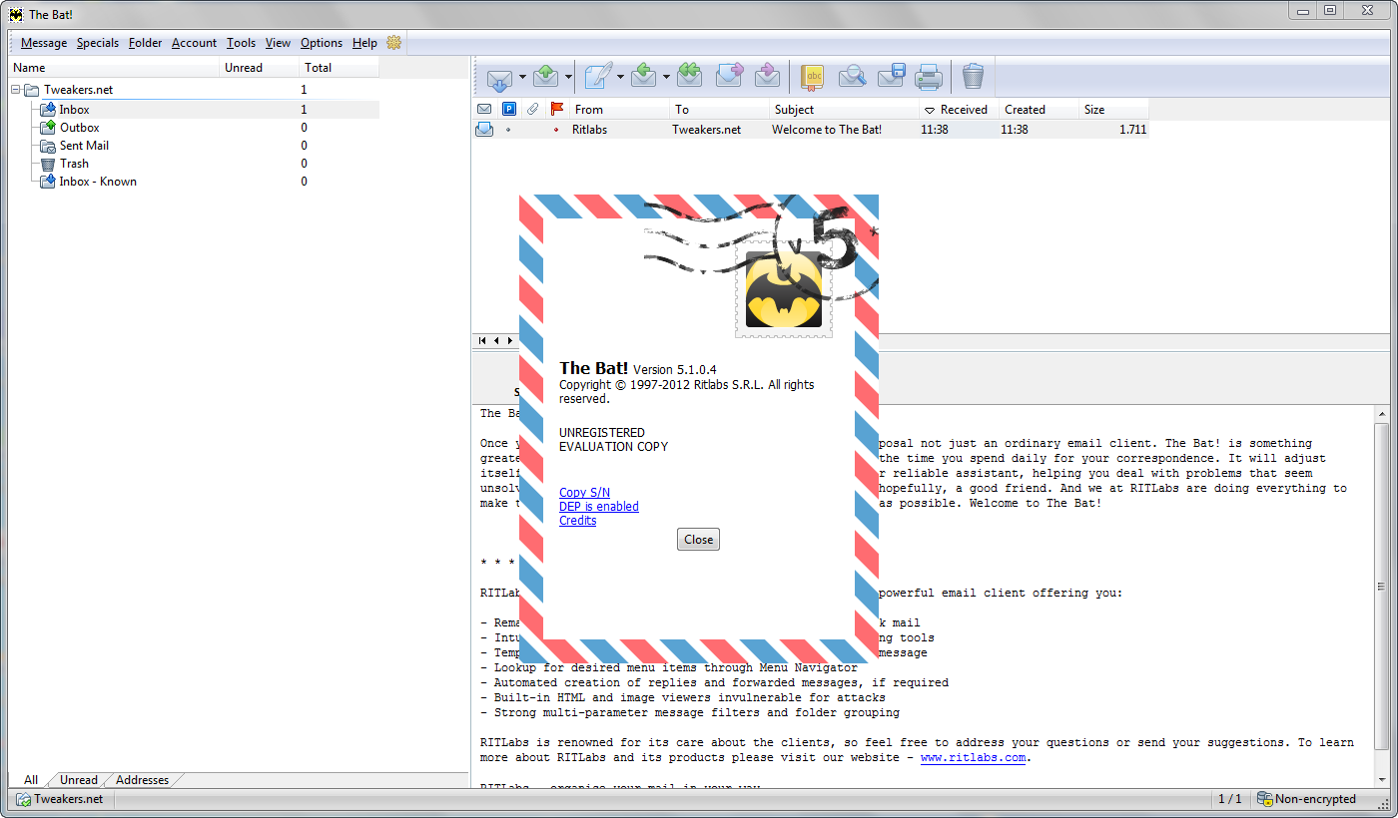This screenshot has width=1398, height=818.
Task: Sort the message list by From column
Action: point(620,110)
